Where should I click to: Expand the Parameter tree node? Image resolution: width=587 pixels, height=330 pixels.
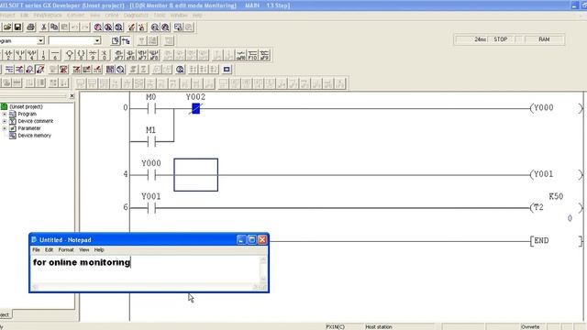(x=4, y=128)
